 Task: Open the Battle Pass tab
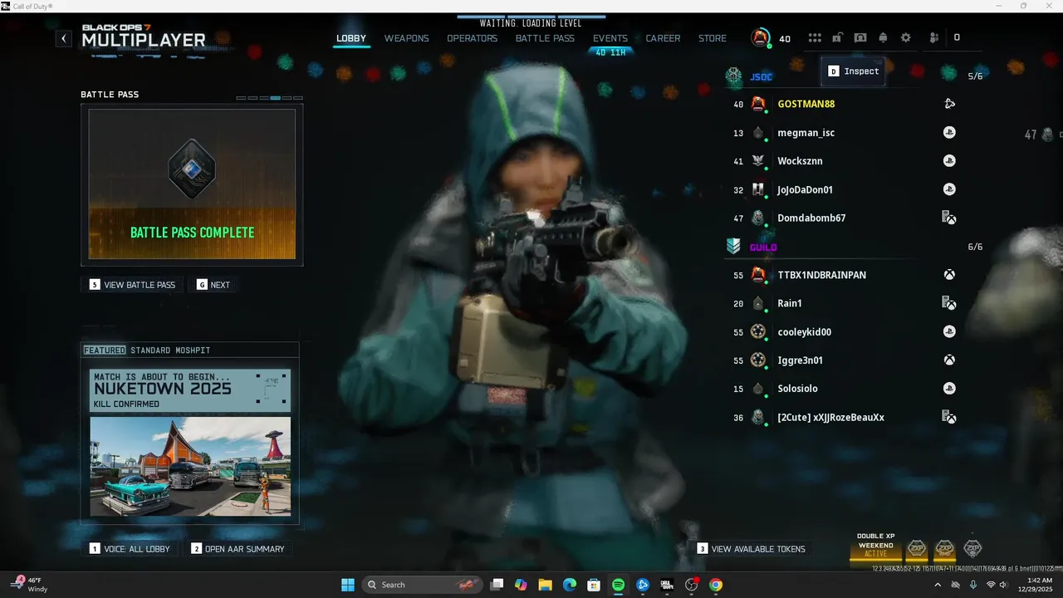546,38
